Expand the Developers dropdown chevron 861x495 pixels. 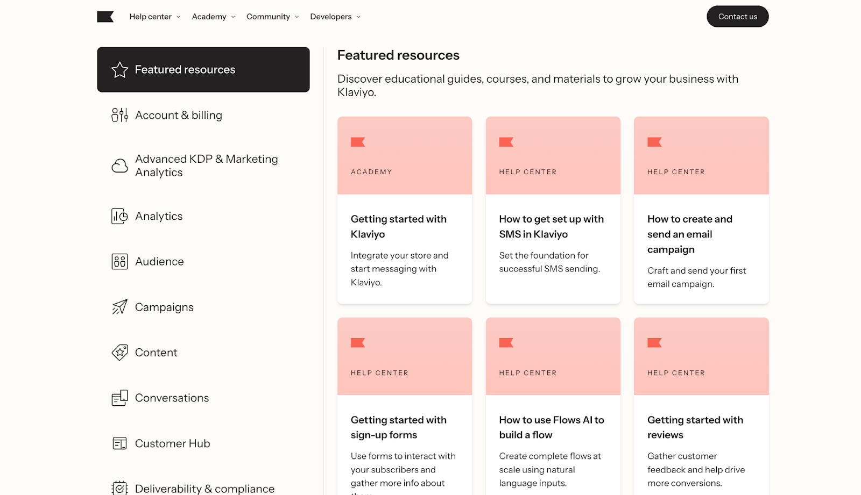[358, 17]
